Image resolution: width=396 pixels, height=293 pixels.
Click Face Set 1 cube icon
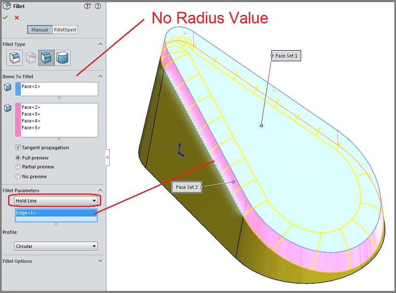8,88
